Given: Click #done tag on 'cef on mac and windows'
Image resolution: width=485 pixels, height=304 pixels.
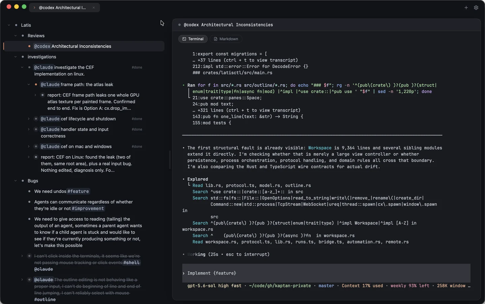Looking at the screenshot, I should point(137,147).
